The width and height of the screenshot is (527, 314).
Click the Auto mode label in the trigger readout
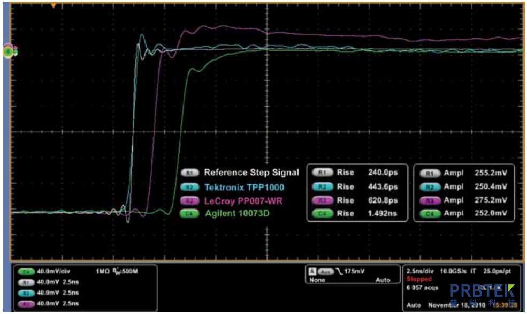coord(383,280)
